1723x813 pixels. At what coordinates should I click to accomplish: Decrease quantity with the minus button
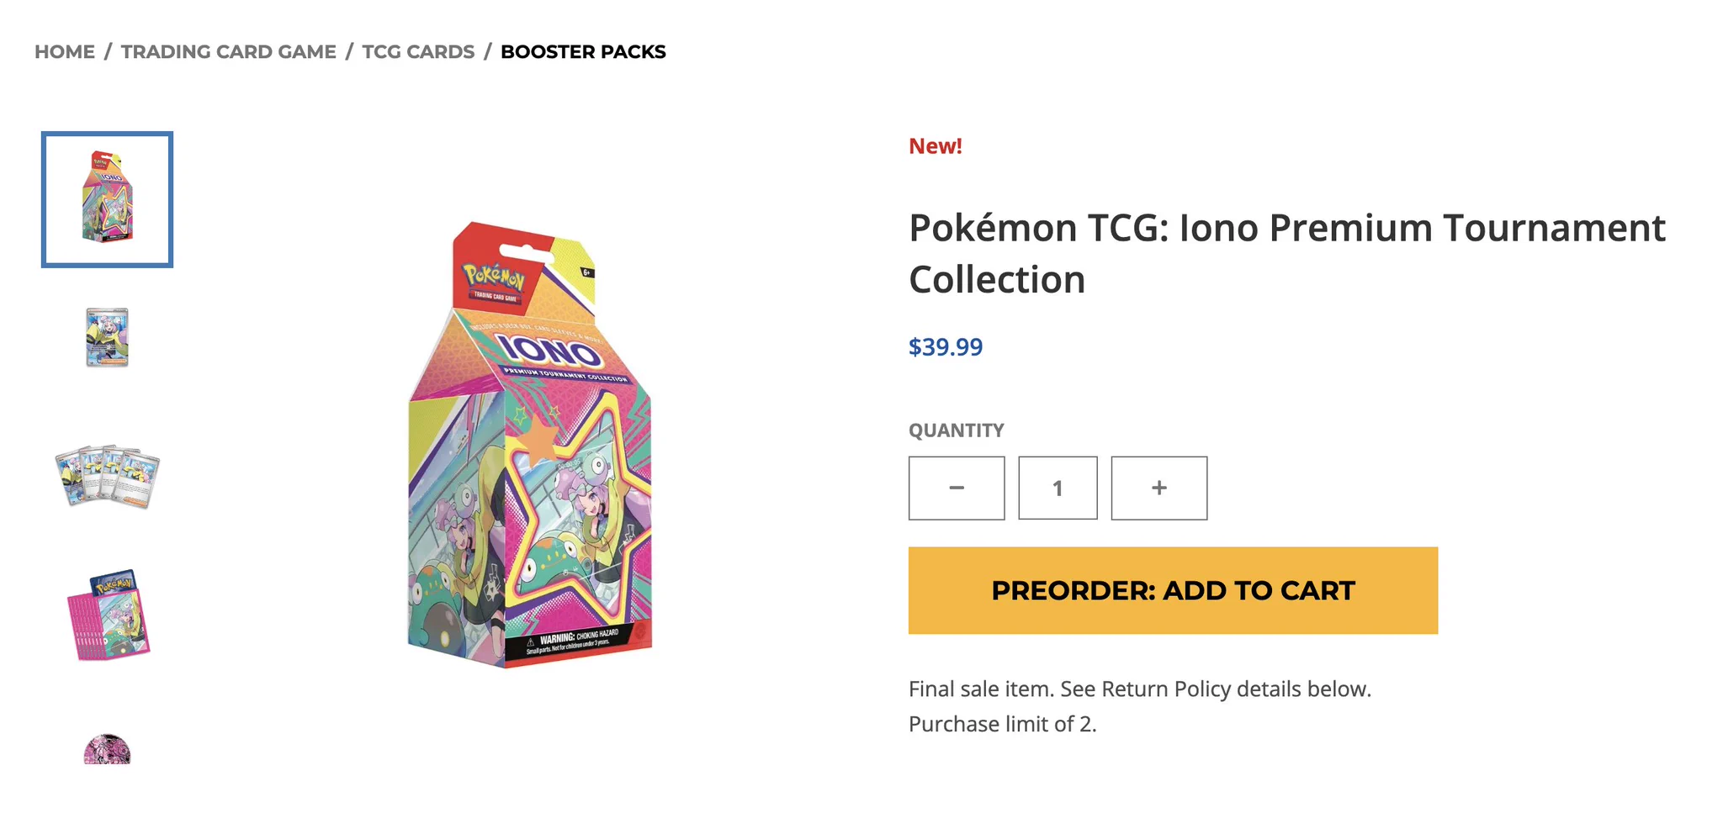957,488
